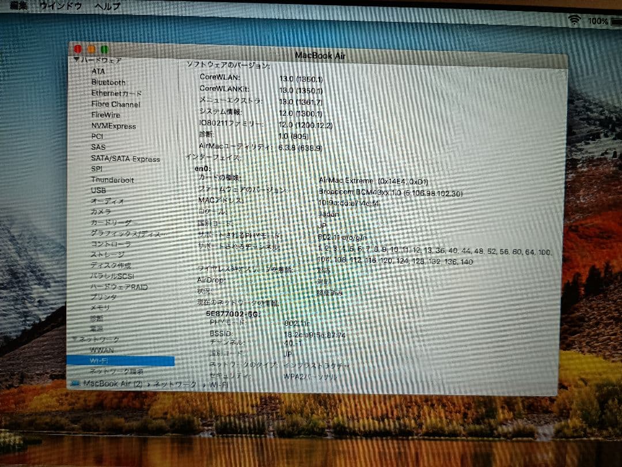Click the AirMacユーティリティ version 6.3.8 (638.9)

(300, 148)
